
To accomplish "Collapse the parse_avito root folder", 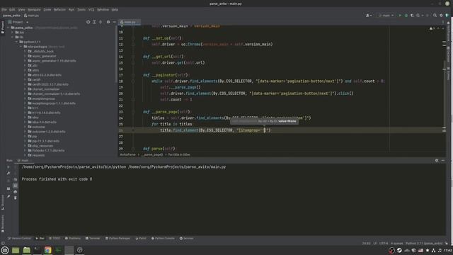I will click(x=8, y=28).
